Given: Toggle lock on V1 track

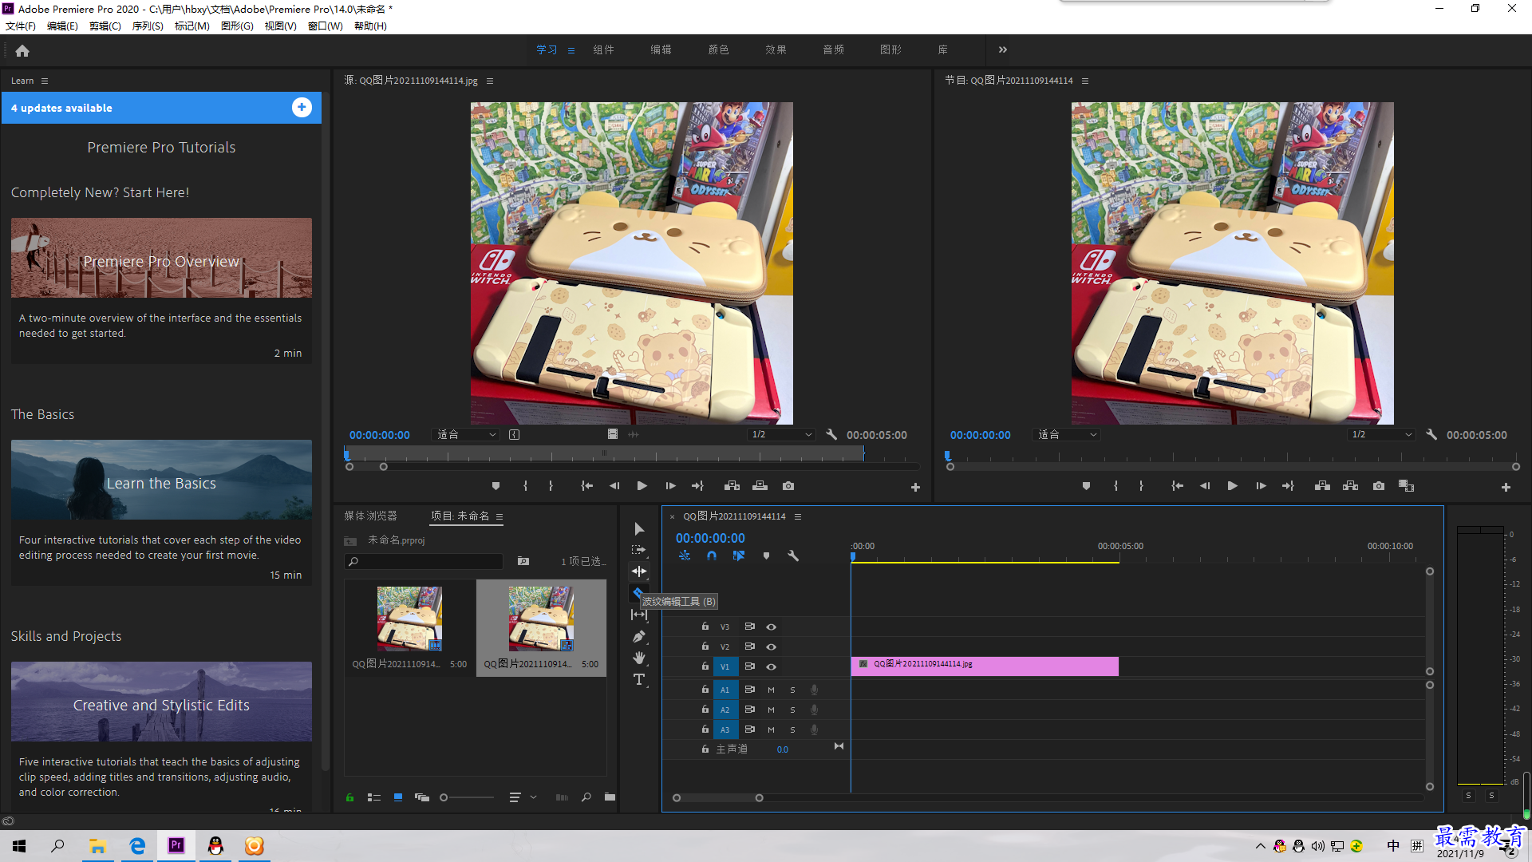Looking at the screenshot, I should pyautogui.click(x=705, y=666).
